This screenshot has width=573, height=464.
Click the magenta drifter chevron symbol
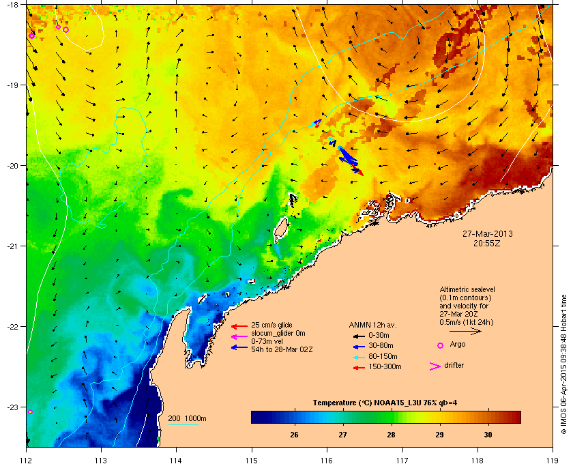pyautogui.click(x=435, y=366)
